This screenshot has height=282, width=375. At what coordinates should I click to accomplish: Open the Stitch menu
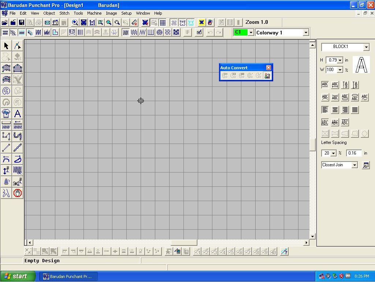64,13
